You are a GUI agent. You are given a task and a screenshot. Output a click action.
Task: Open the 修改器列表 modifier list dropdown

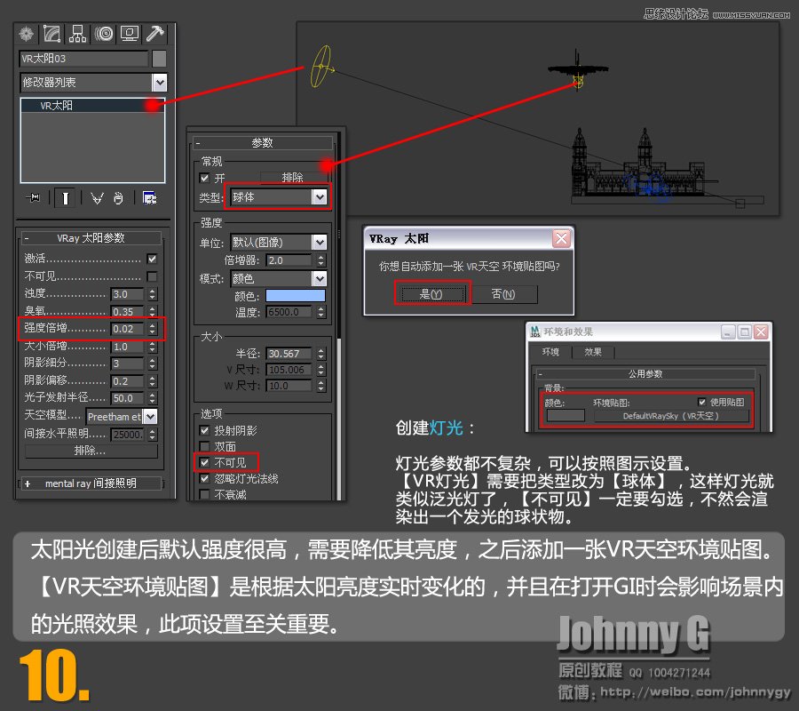click(x=161, y=83)
